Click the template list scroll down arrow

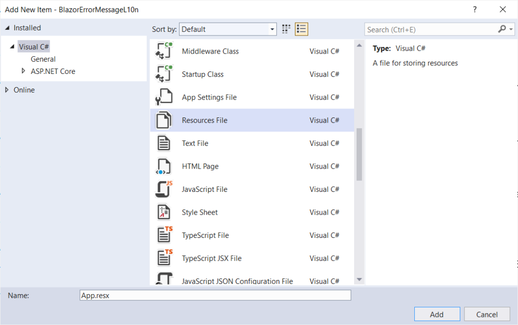pyautogui.click(x=359, y=280)
